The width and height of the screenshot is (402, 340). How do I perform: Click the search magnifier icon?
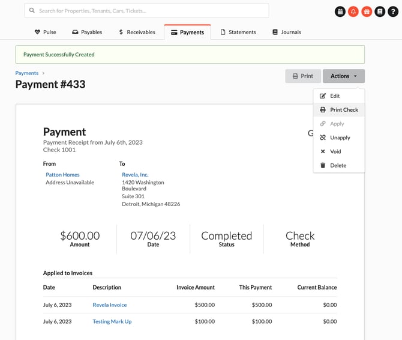[x=32, y=11]
